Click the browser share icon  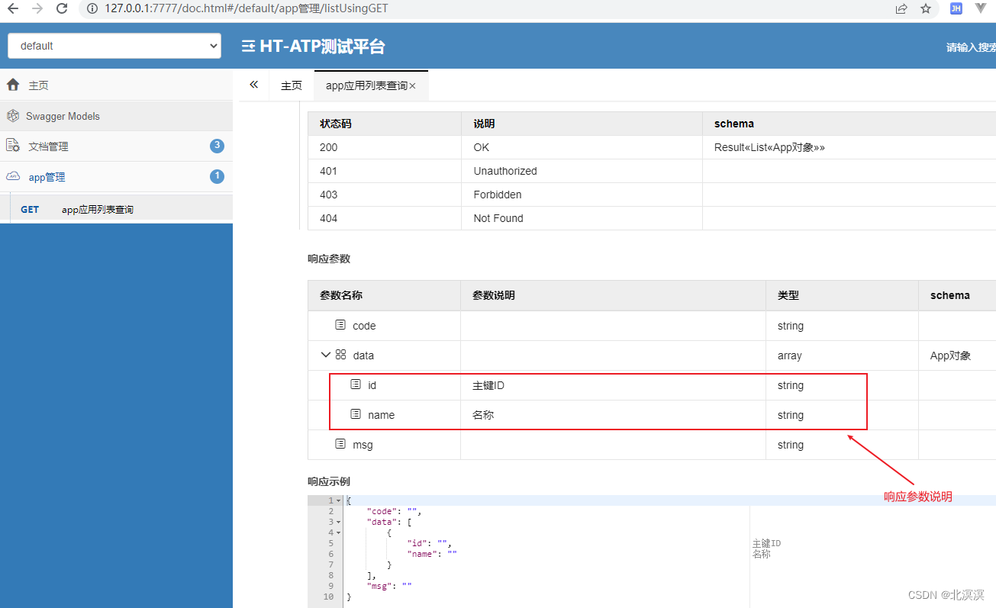pyautogui.click(x=901, y=9)
